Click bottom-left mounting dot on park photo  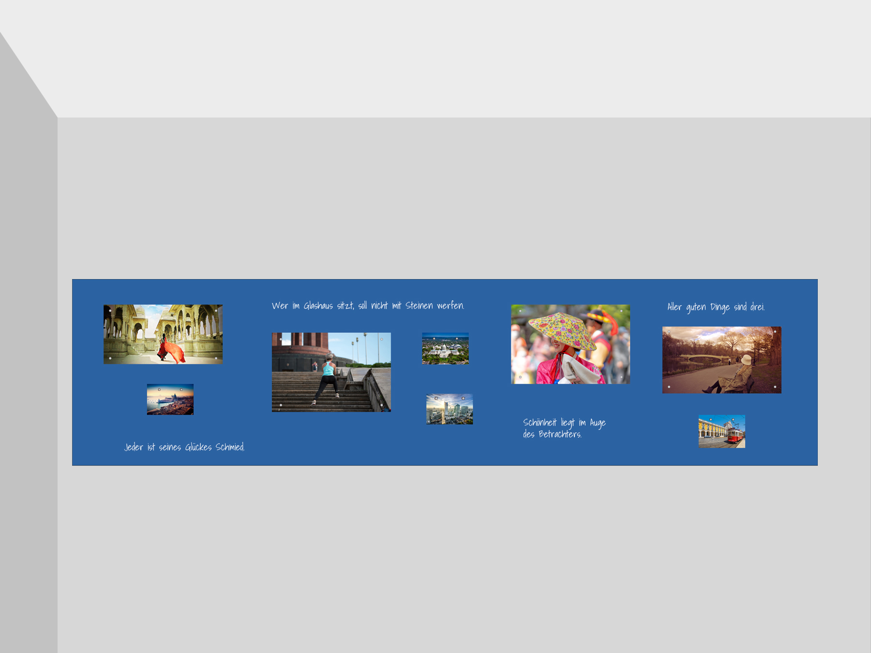click(669, 387)
